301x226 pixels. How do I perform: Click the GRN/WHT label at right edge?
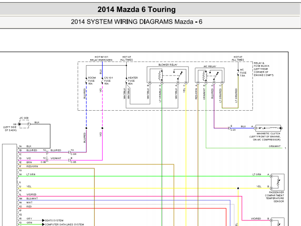(x=274, y=146)
